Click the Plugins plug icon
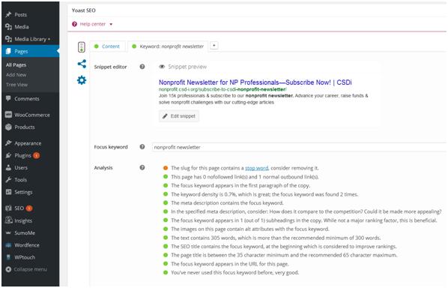 coord(8,155)
